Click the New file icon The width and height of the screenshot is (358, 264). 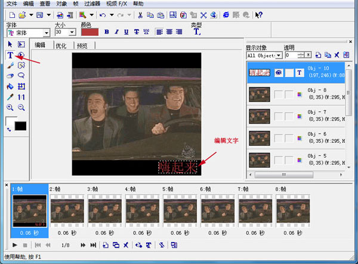point(12,15)
